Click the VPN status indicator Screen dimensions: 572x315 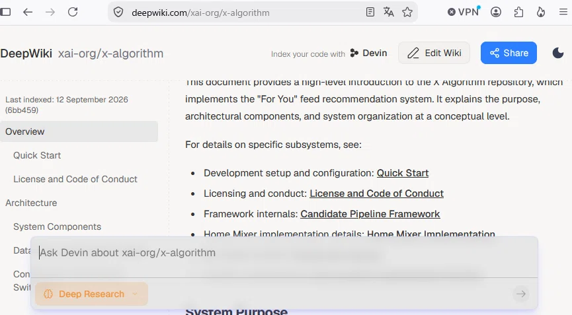click(x=464, y=12)
